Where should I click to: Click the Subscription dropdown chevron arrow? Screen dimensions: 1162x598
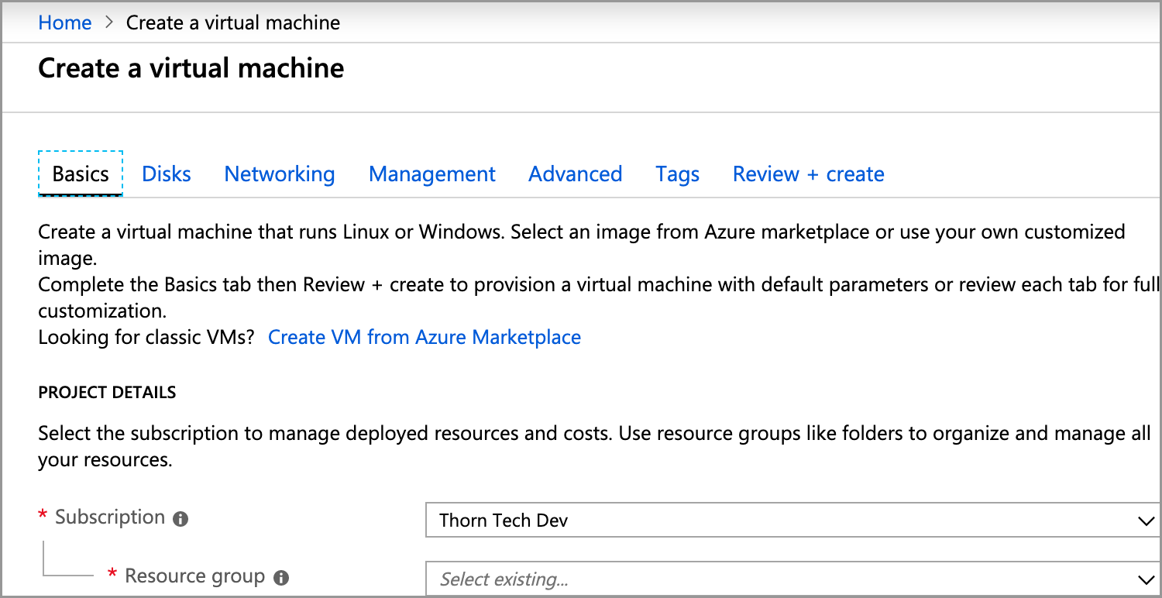click(1145, 520)
